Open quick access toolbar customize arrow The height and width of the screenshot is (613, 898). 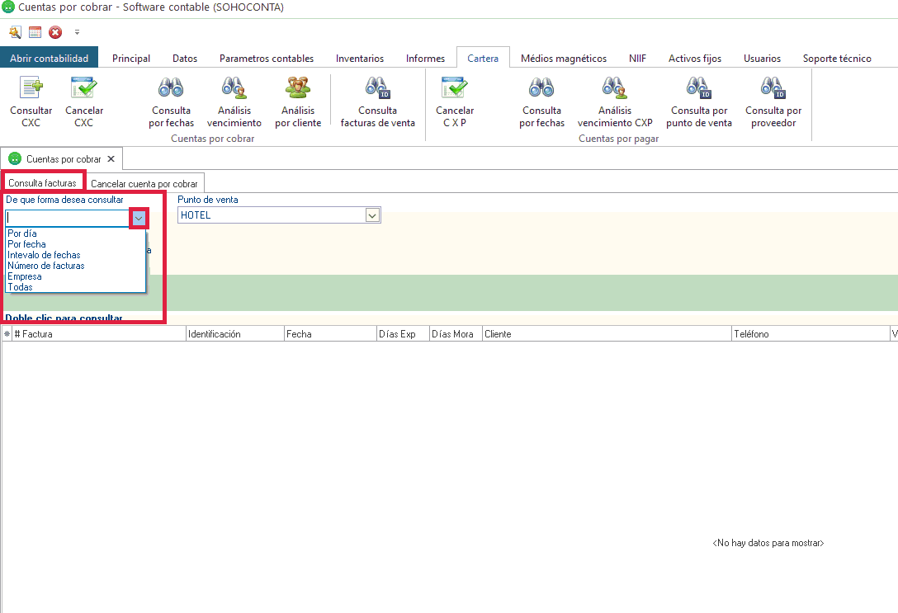pyautogui.click(x=78, y=32)
